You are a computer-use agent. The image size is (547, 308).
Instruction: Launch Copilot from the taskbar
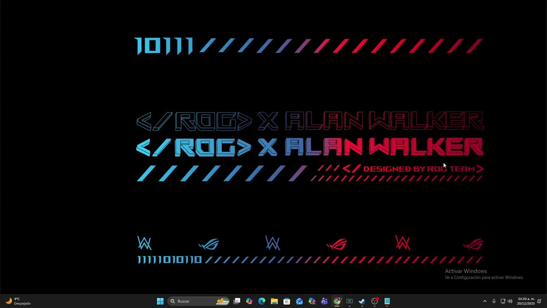pos(249,301)
